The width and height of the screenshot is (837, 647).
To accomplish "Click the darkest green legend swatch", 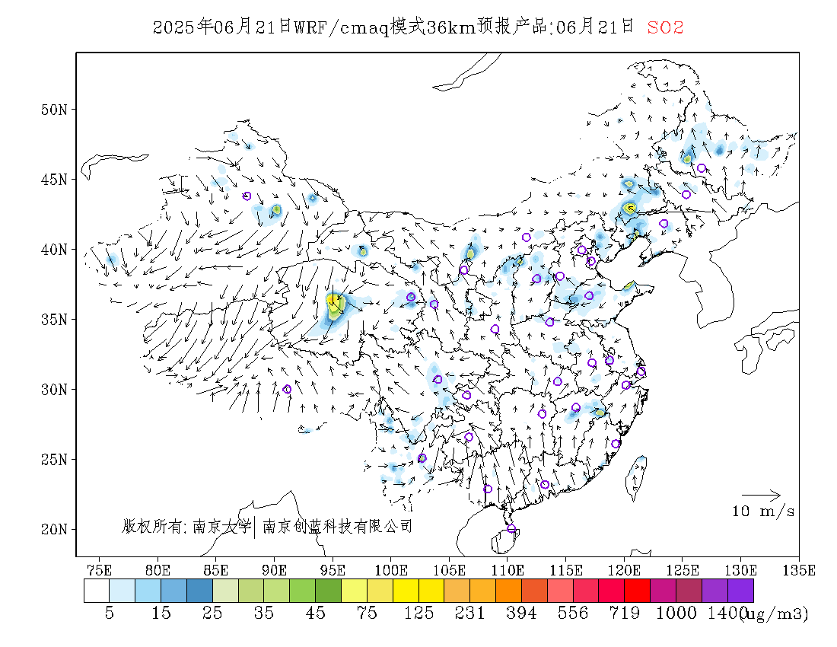I will tap(328, 591).
